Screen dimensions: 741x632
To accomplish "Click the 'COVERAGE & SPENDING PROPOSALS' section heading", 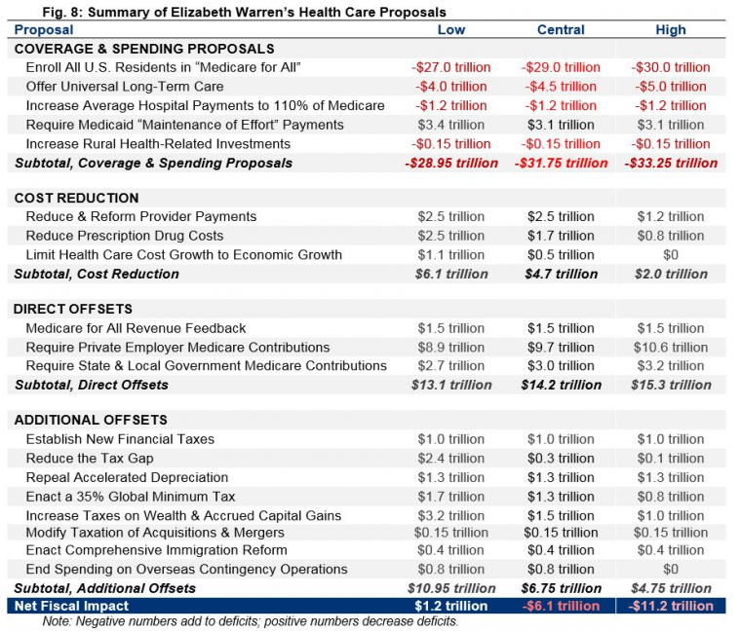I will click(144, 49).
